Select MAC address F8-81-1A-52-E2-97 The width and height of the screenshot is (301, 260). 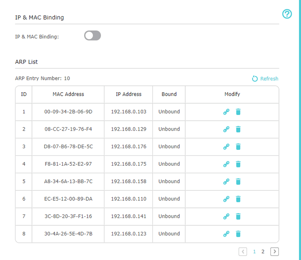click(68, 164)
